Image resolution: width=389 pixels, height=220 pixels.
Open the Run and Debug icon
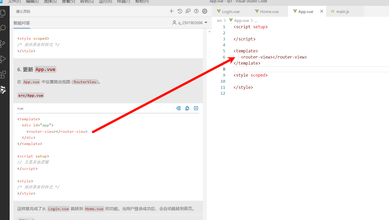click(3, 59)
